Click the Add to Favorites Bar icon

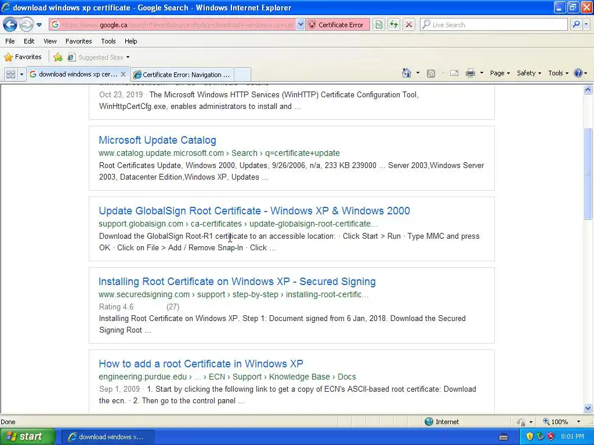coord(58,57)
